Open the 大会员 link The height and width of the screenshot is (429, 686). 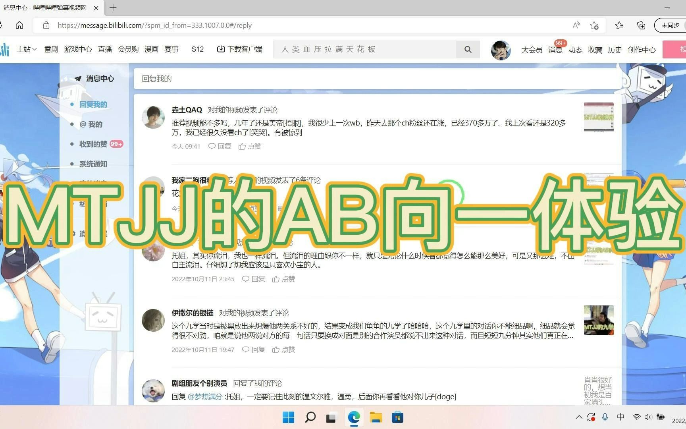click(532, 50)
